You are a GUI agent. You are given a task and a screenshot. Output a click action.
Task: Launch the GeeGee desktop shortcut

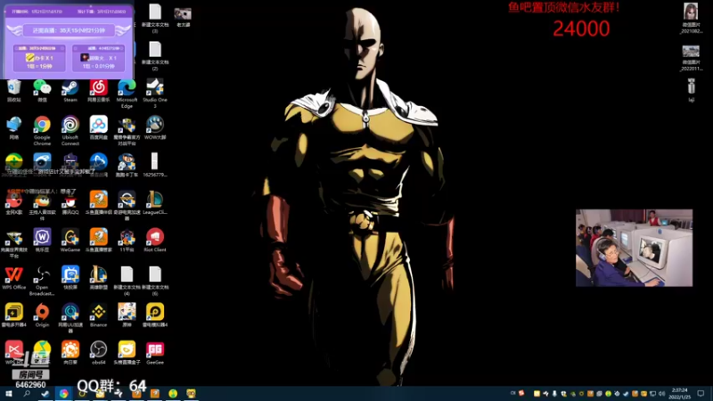click(x=155, y=353)
